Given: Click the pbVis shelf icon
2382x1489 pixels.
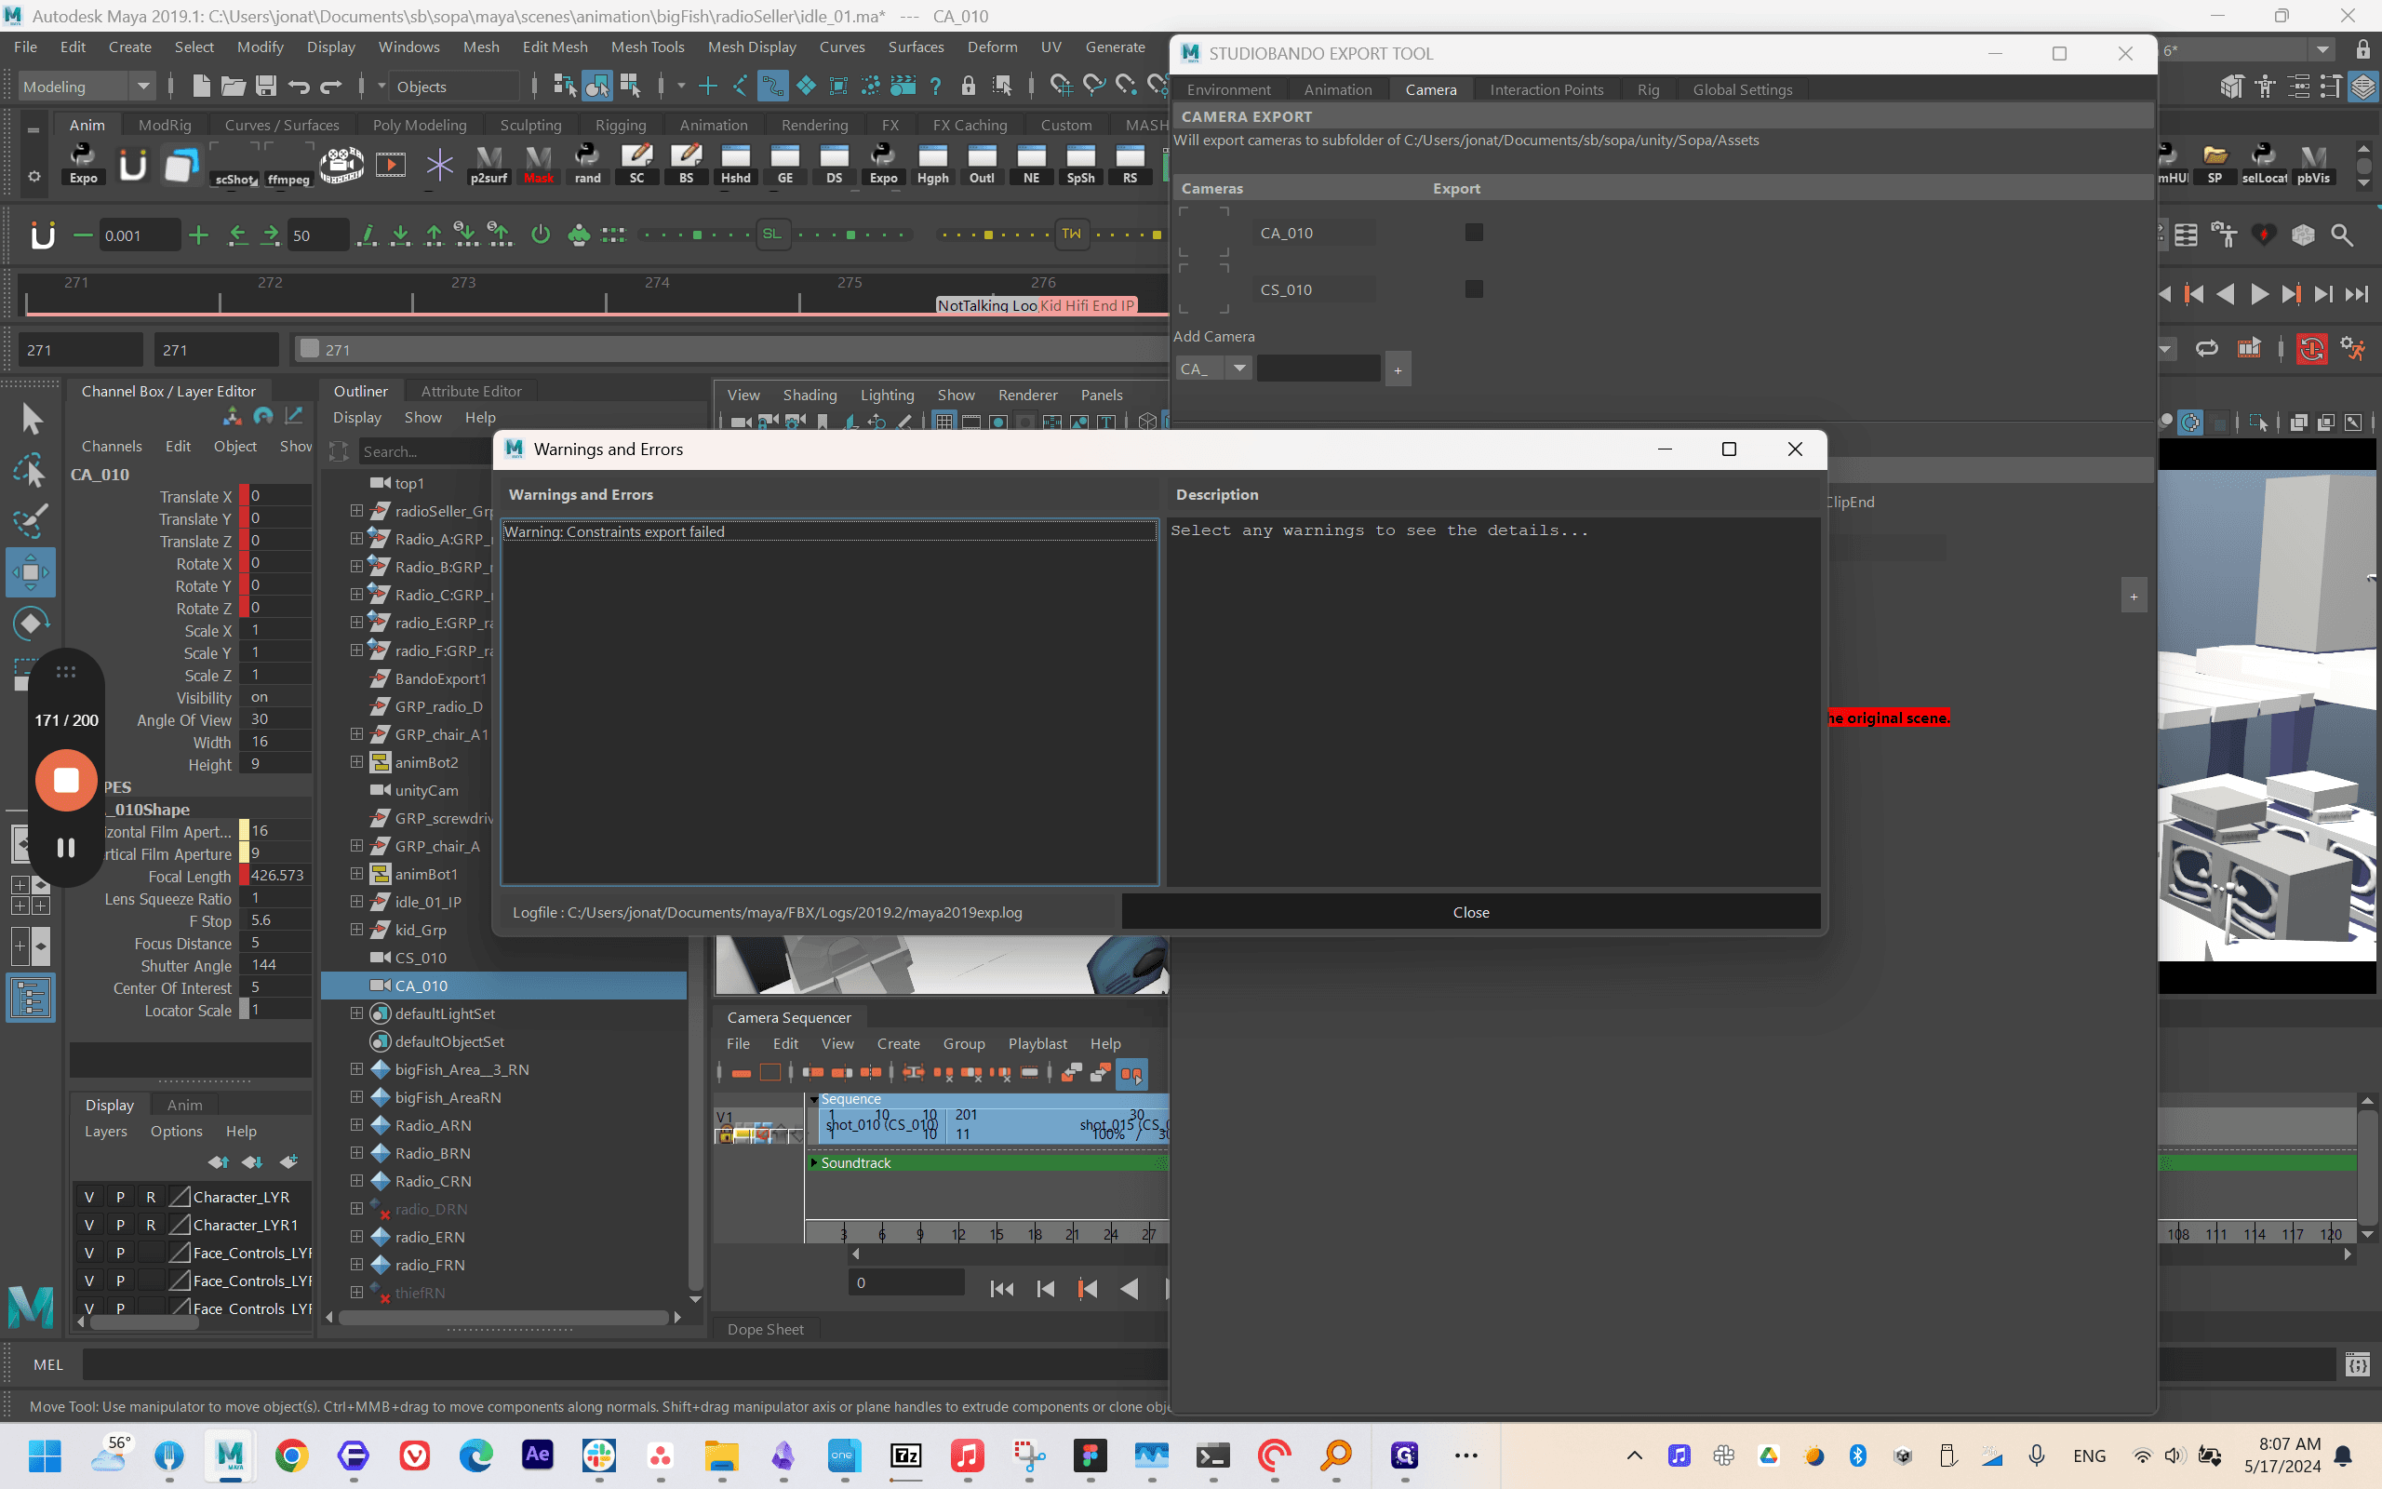Looking at the screenshot, I should tap(2313, 165).
